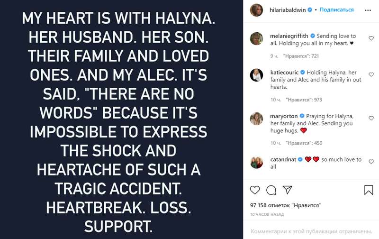The width and height of the screenshot is (379, 239).
Task: Open the comment bubble icon
Action: 271,190
